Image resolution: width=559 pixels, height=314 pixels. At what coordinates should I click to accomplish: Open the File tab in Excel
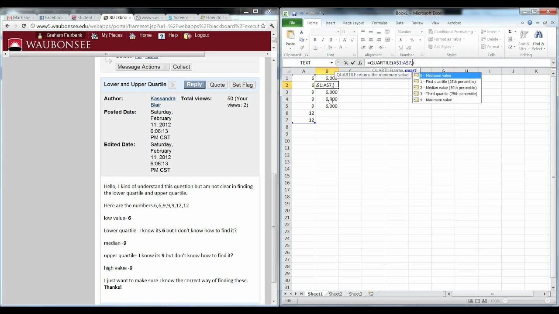pyautogui.click(x=292, y=23)
